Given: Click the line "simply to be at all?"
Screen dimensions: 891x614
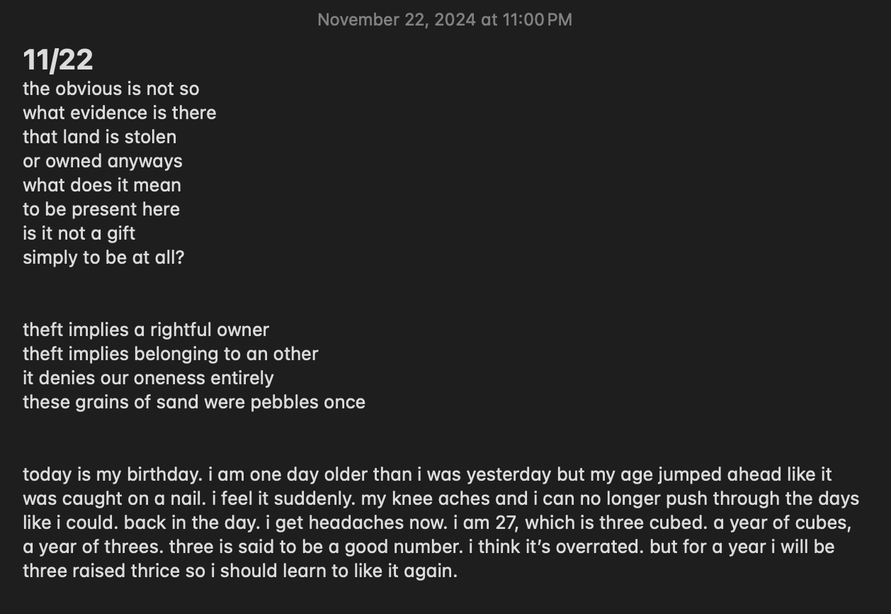Looking at the screenshot, I should click(x=103, y=257).
